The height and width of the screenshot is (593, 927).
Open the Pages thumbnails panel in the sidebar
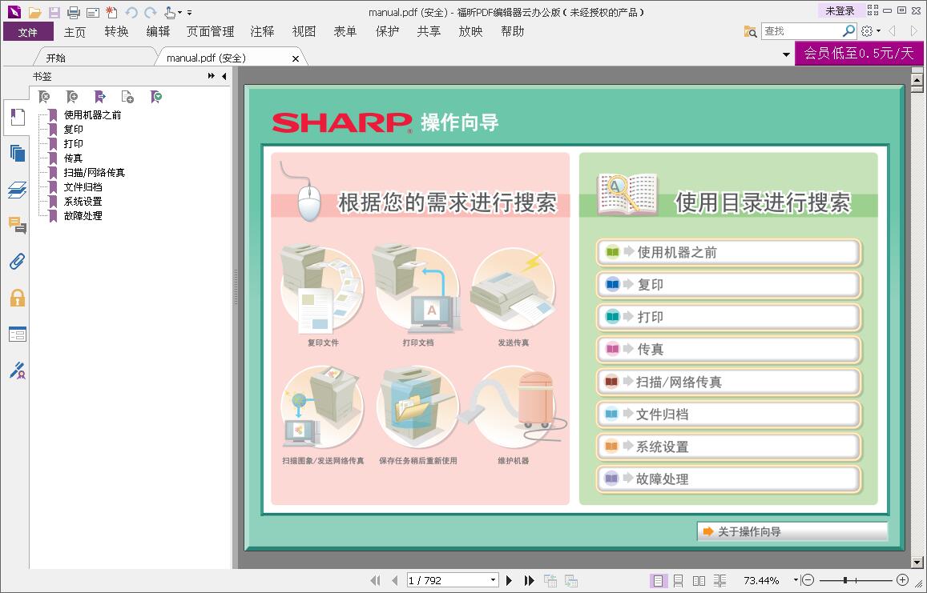(x=18, y=154)
